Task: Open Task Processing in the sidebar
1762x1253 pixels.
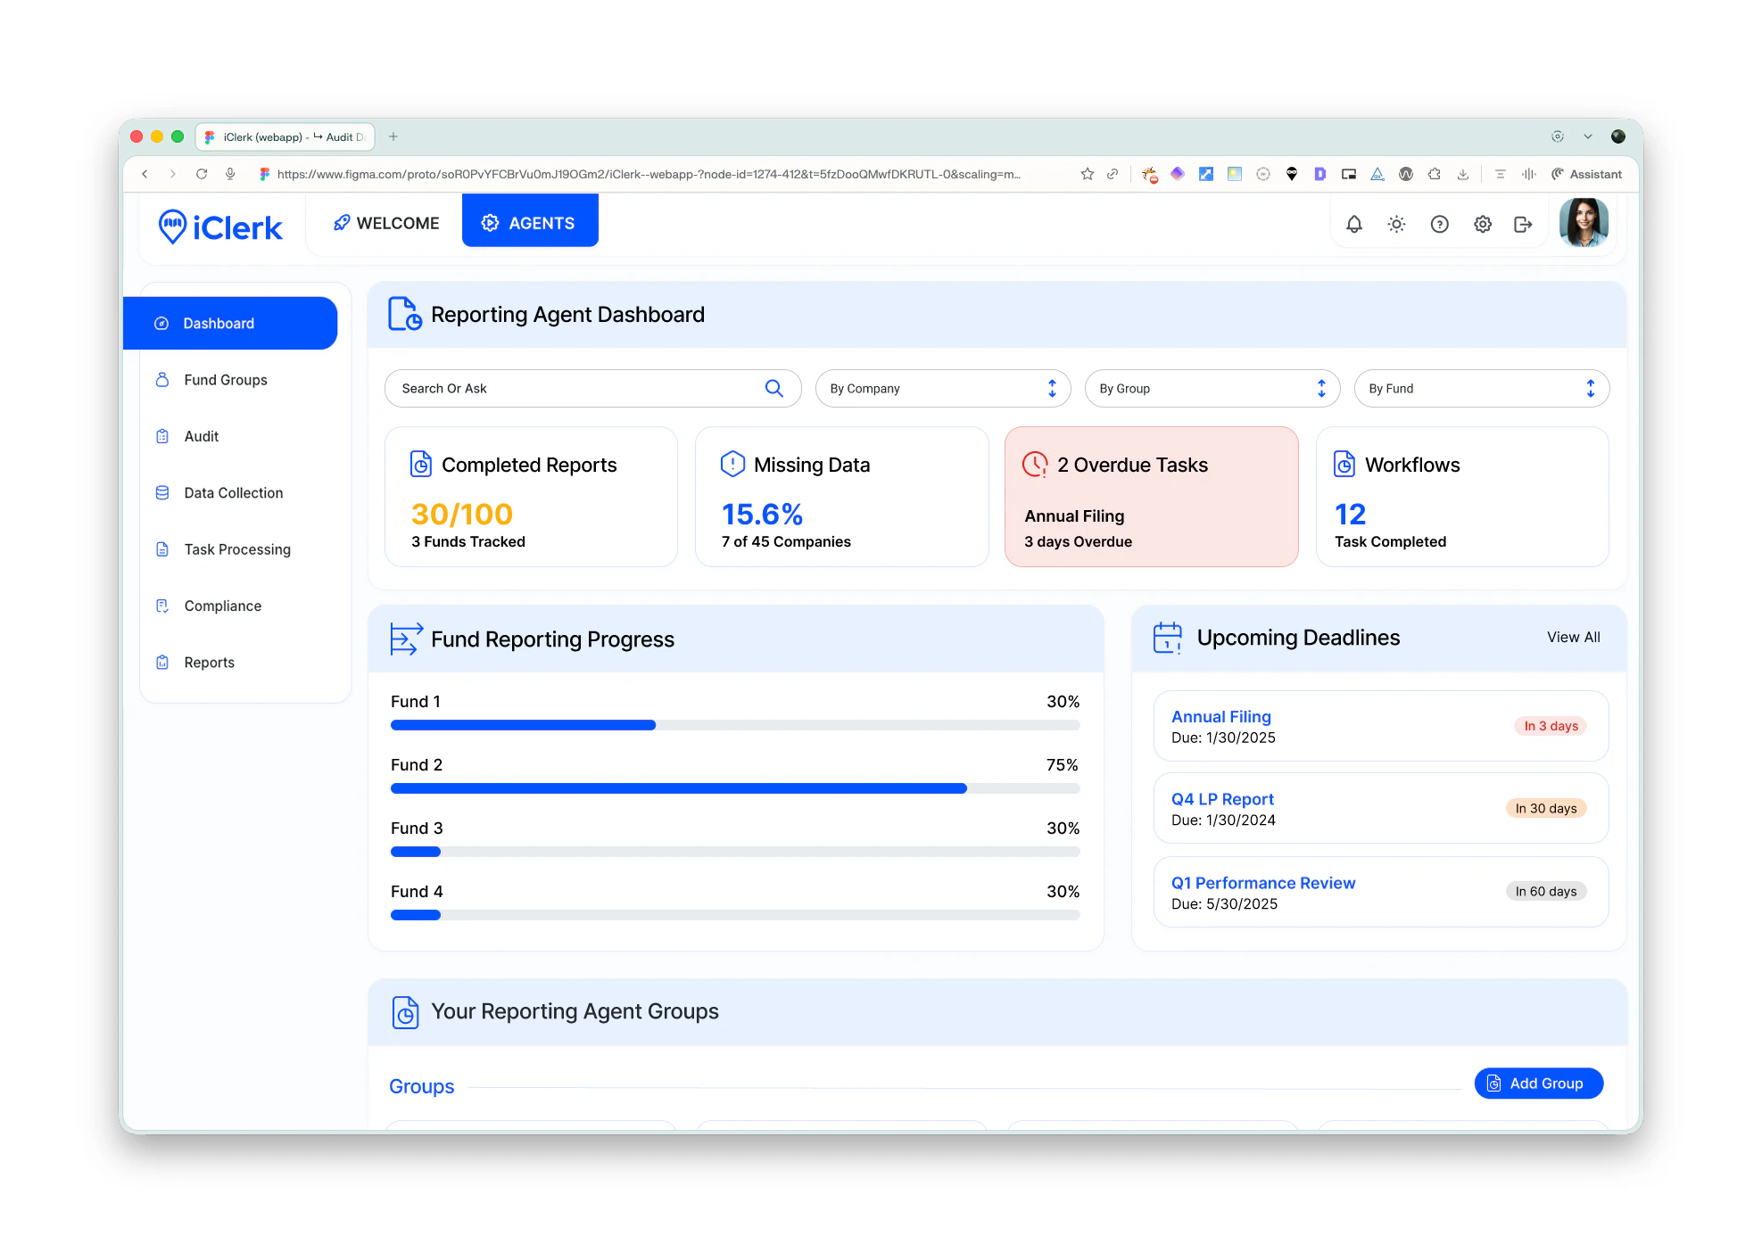Action: [223, 549]
